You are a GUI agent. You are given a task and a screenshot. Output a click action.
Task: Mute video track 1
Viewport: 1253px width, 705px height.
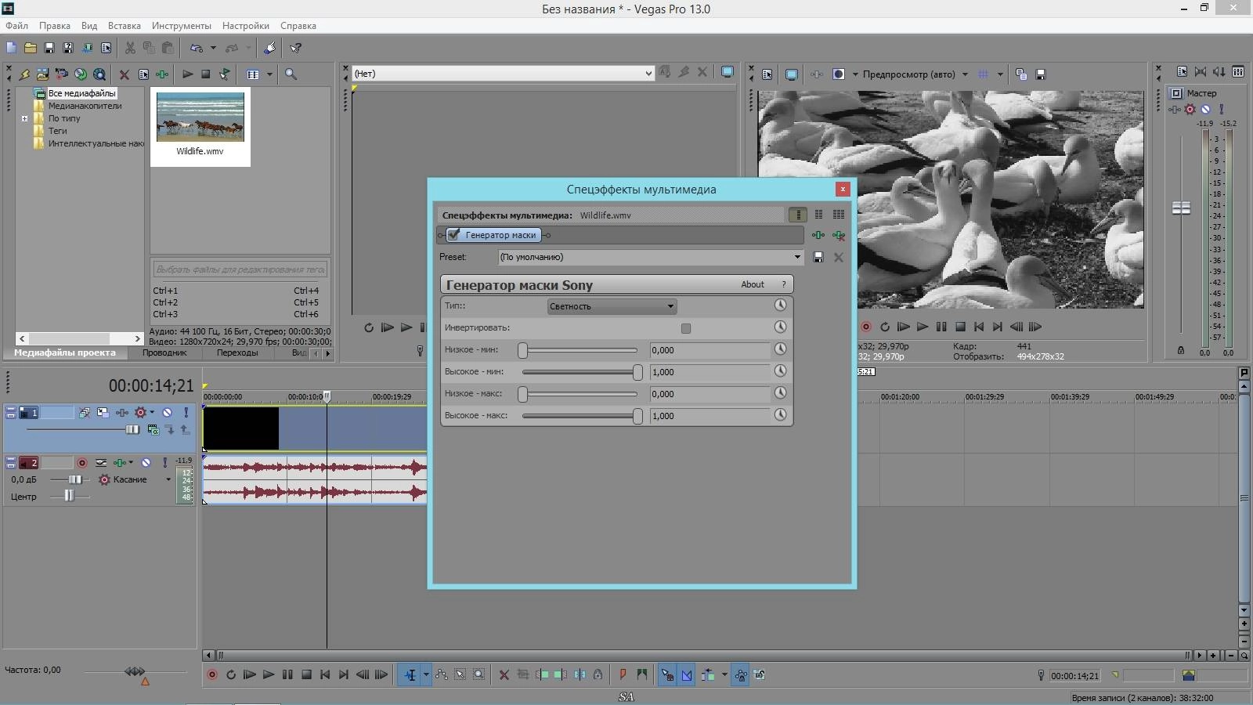167,412
